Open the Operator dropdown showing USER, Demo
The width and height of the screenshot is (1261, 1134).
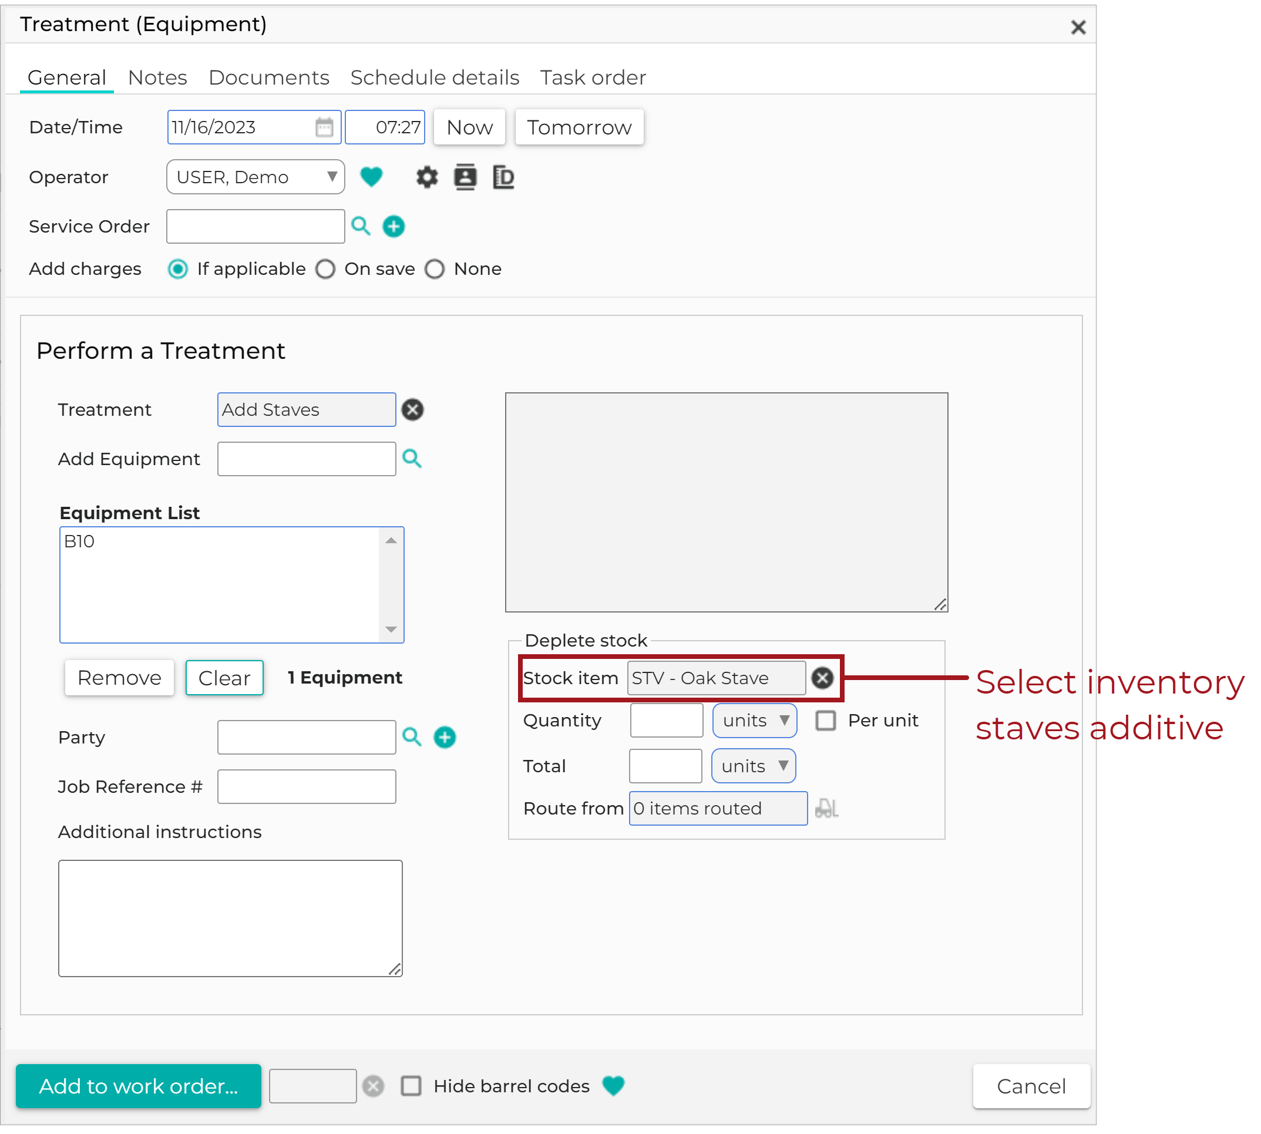click(255, 177)
